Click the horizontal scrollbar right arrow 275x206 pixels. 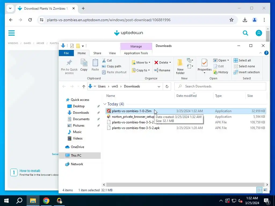(x=267, y=185)
